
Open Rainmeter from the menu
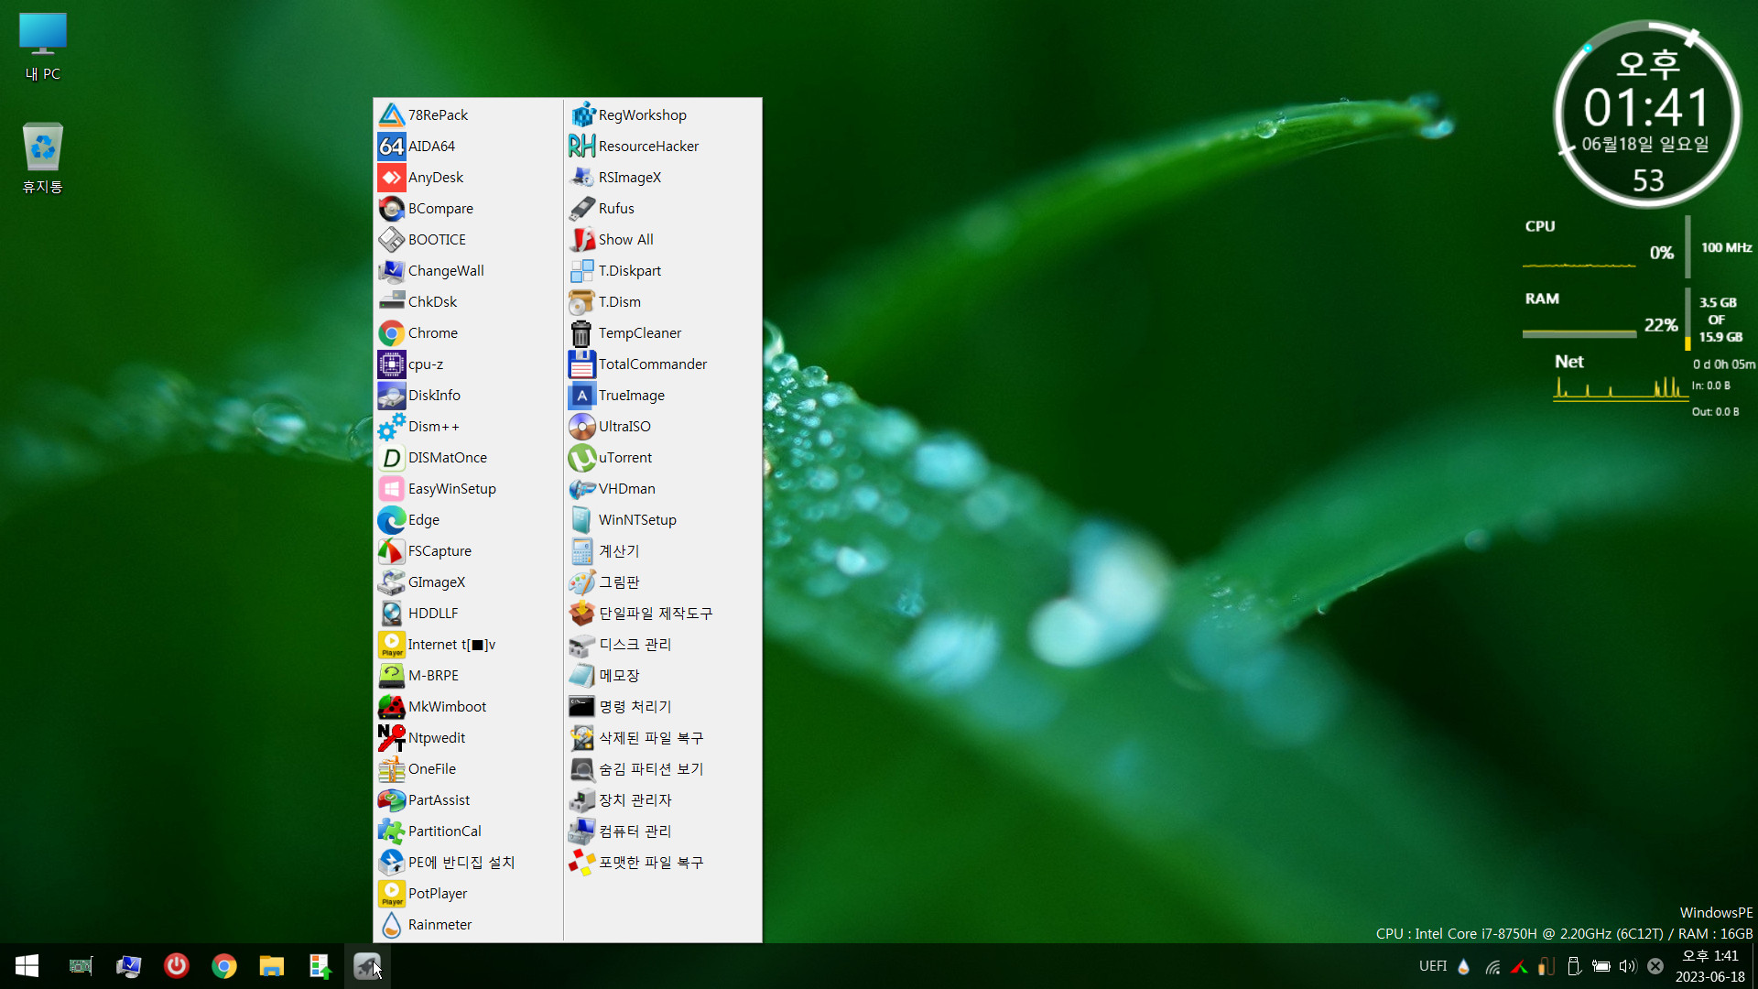468,925
